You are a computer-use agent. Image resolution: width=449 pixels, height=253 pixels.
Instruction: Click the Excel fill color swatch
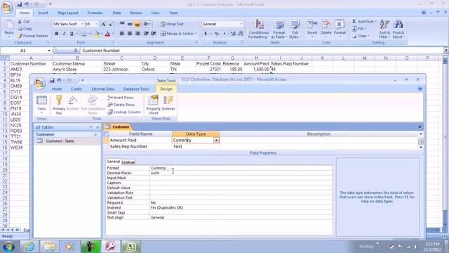pyautogui.click(x=97, y=34)
